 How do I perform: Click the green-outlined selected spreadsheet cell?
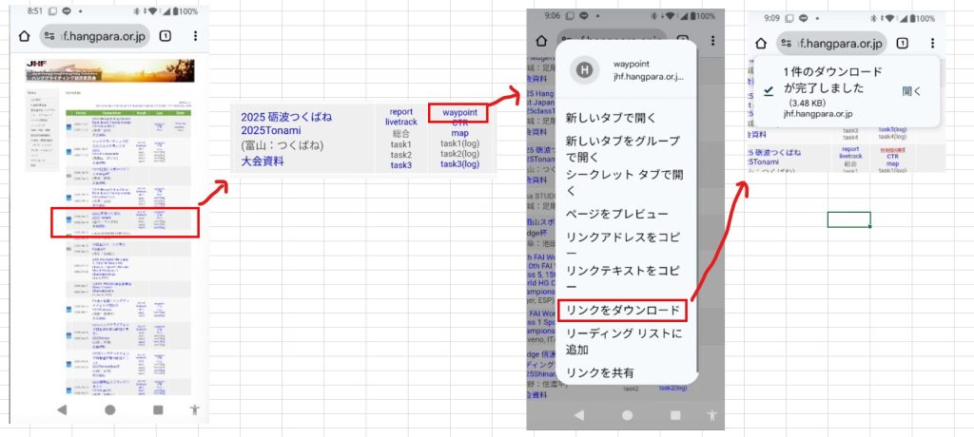click(x=848, y=219)
